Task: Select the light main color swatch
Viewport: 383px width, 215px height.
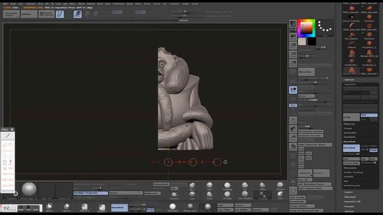Action: click(302, 41)
